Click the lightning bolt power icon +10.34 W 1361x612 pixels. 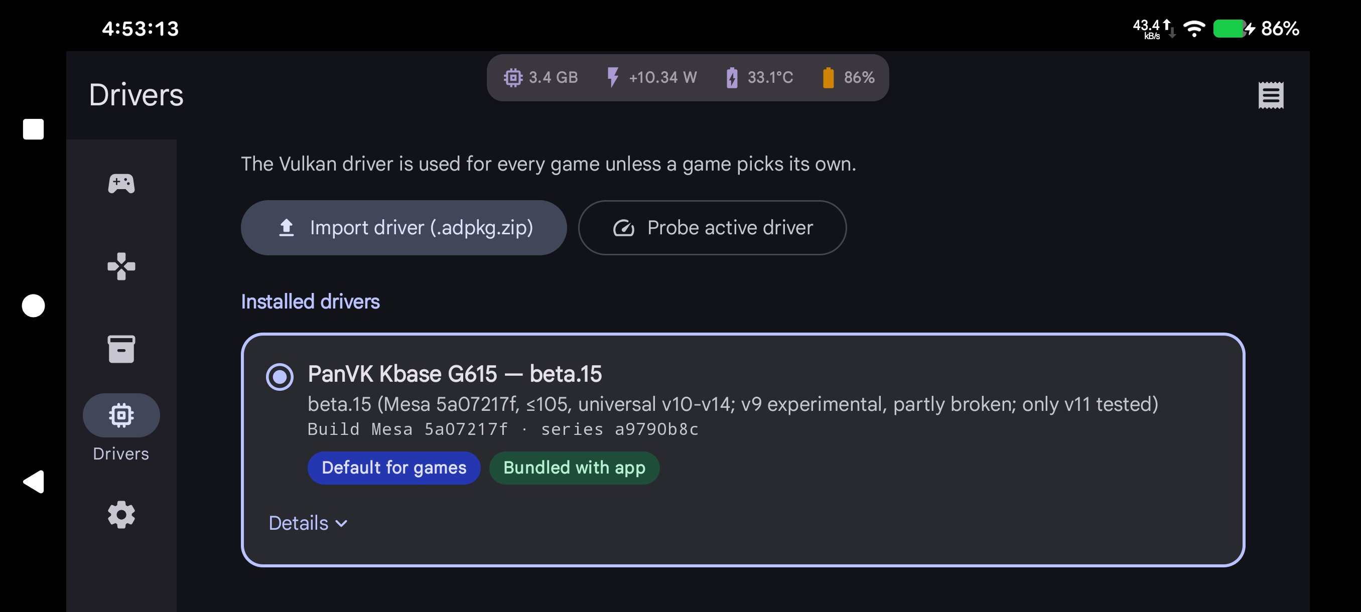click(612, 77)
